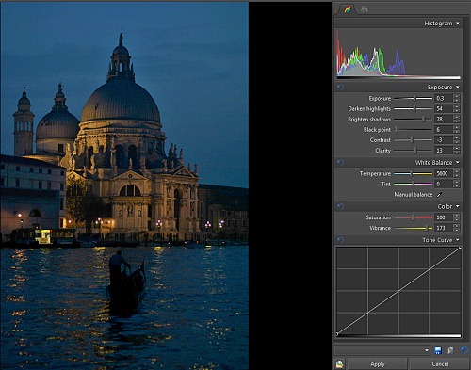
Task: Click the Exposure value field 0.3
Action: 444,98
